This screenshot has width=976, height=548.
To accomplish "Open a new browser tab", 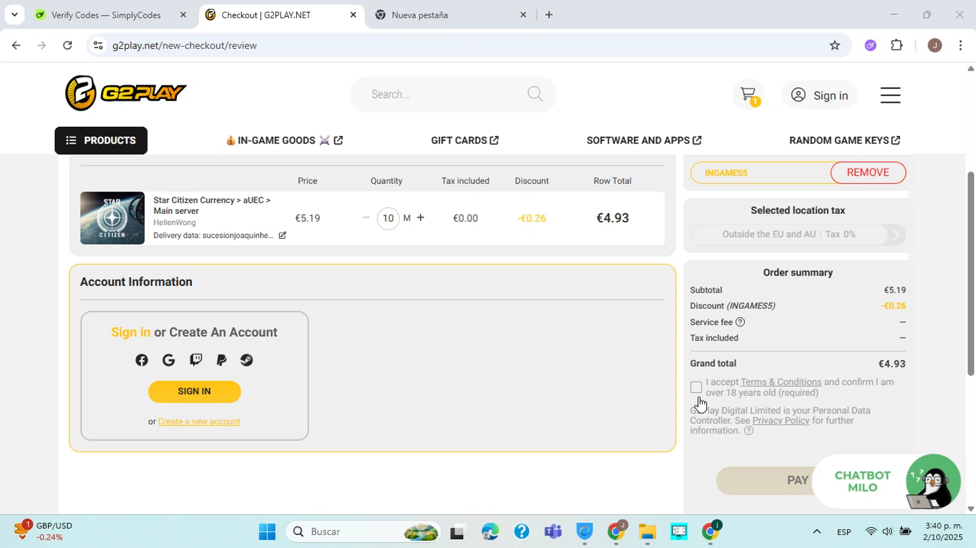I will tap(549, 15).
